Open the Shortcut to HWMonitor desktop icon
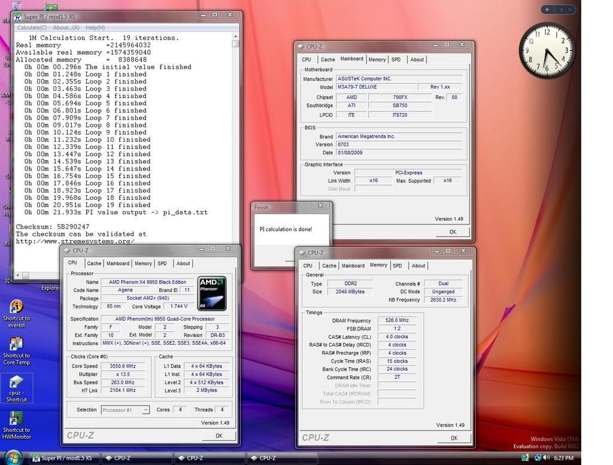613x465 pixels. click(16, 426)
